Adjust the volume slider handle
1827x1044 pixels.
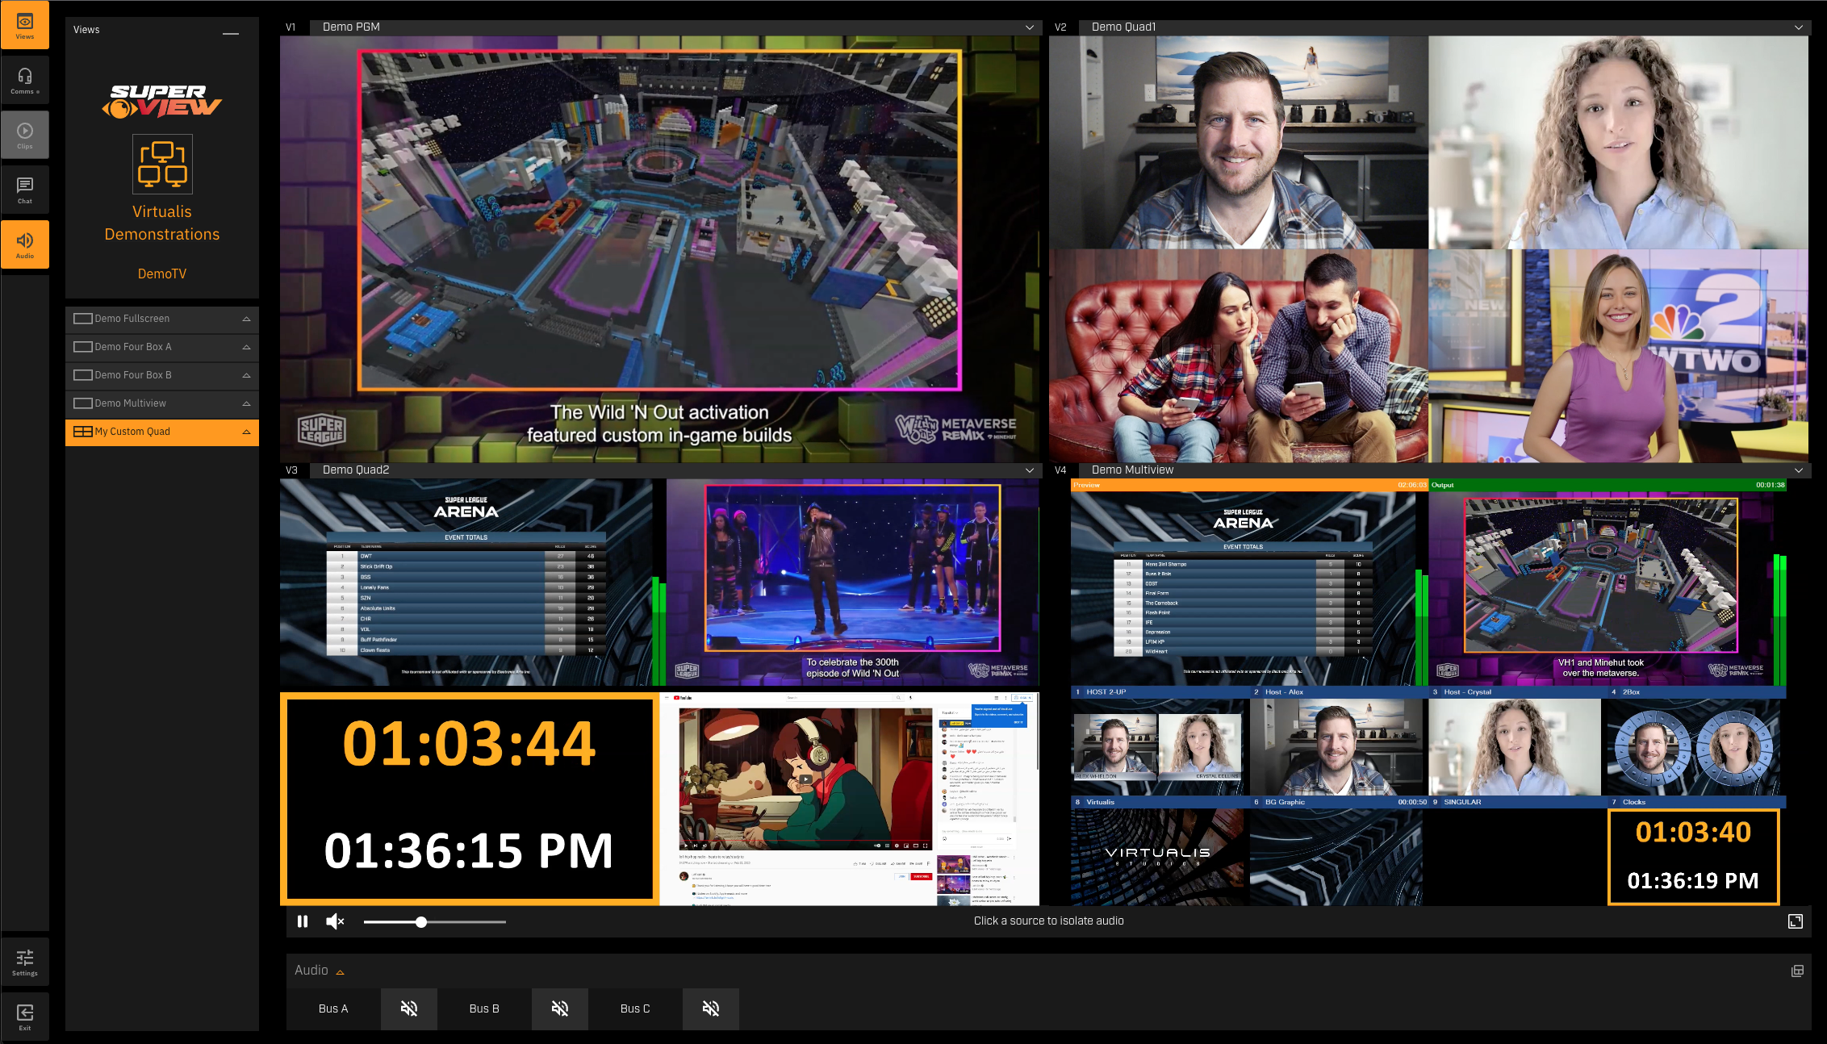coord(421,921)
